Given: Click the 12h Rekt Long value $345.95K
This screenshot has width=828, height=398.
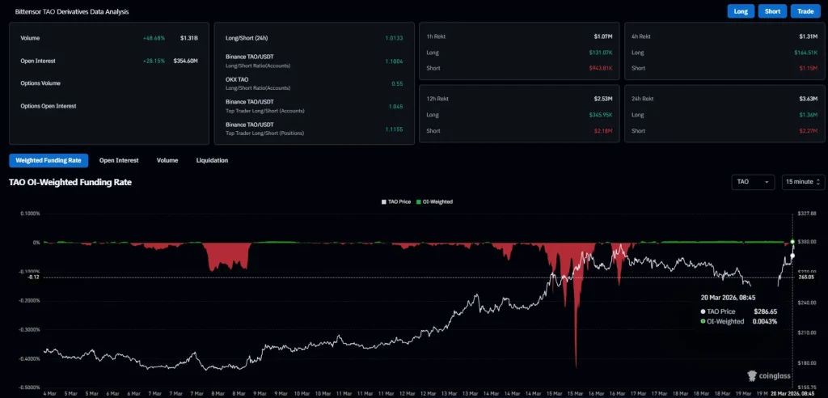Looking at the screenshot, I should click(x=601, y=115).
